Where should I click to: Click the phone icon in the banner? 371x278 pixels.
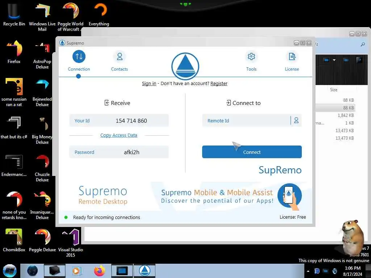pyautogui.click(x=289, y=196)
